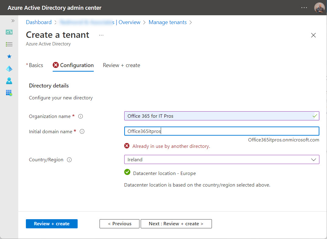Viewport: 327px width, 239px height.
Task: Open the Dashboard chart icon in sidebar
Action: 9,32
